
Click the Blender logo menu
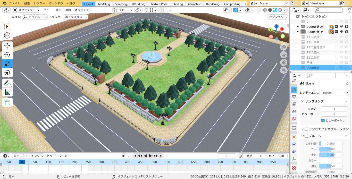tap(4, 3)
